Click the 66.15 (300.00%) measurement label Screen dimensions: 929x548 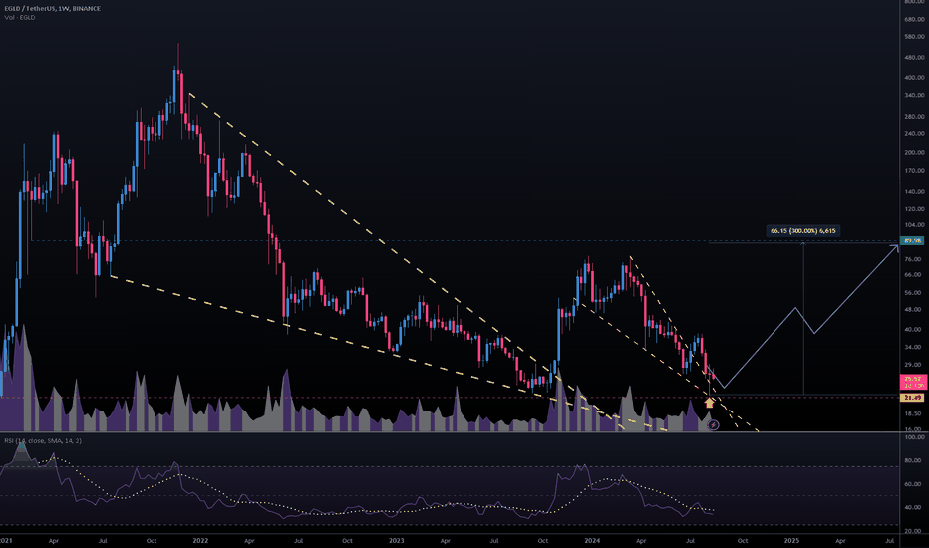(802, 231)
